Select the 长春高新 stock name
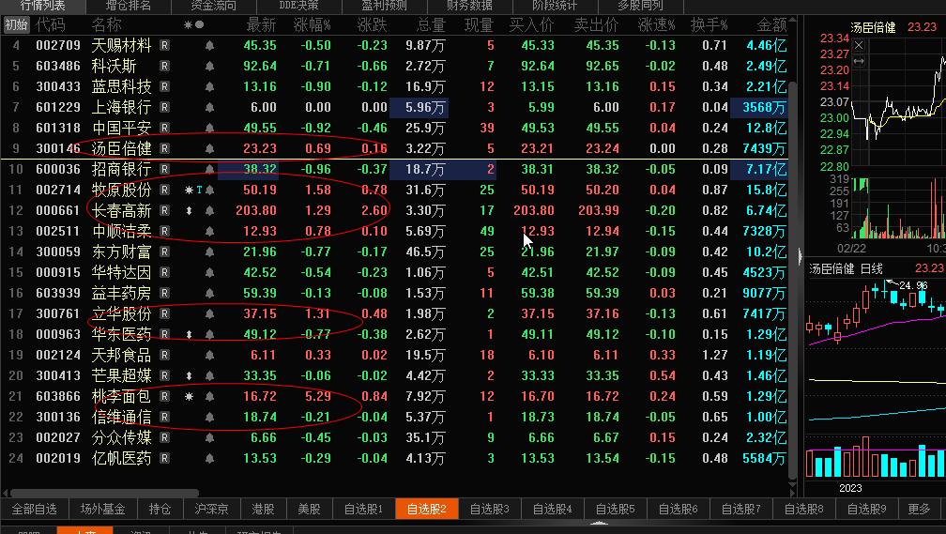The height and width of the screenshot is (534, 946). coord(121,210)
